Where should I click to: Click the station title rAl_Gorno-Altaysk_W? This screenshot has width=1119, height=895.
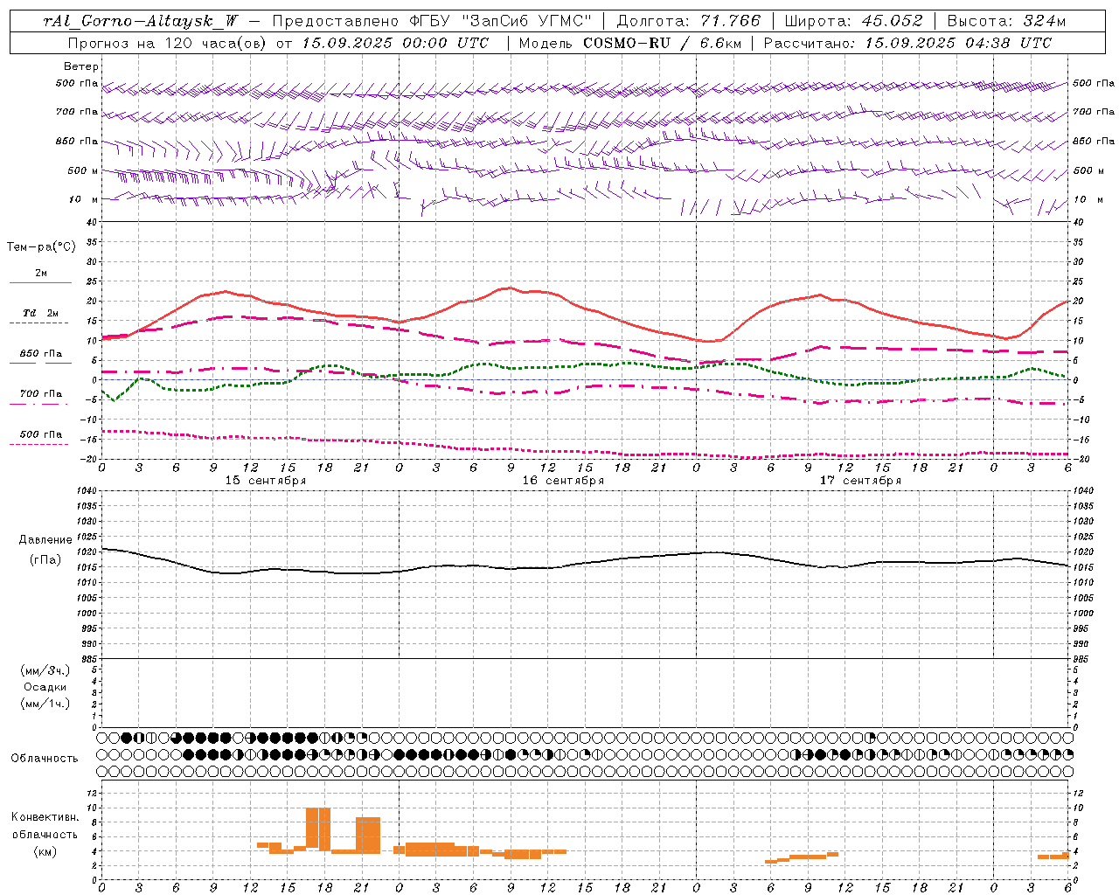[x=140, y=21]
